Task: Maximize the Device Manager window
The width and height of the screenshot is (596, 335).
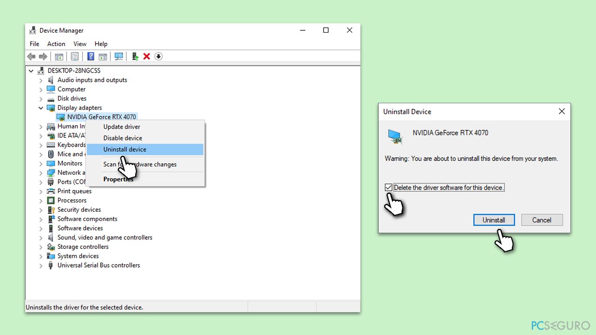Action: 326,30
